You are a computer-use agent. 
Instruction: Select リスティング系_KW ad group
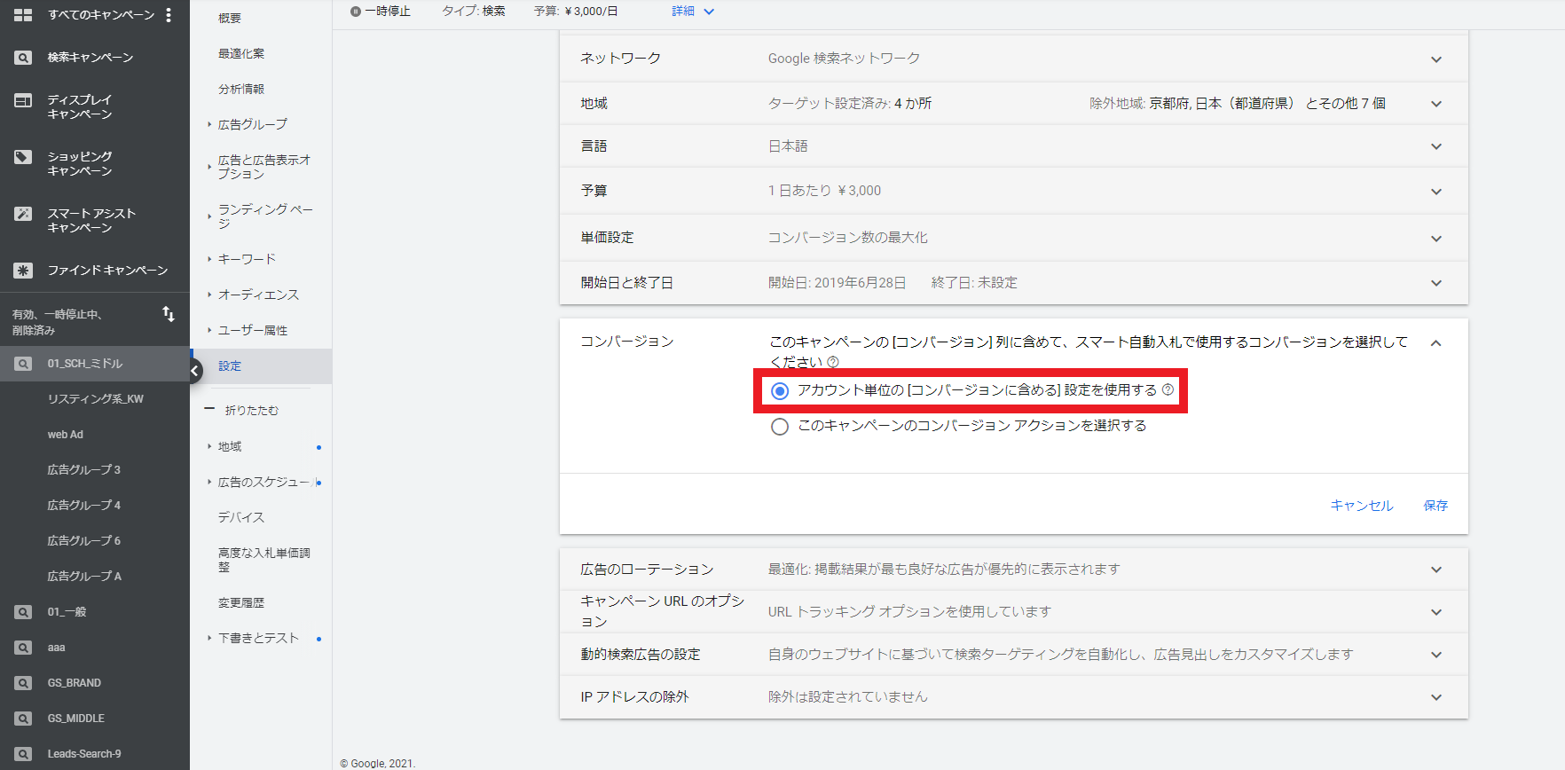[95, 399]
